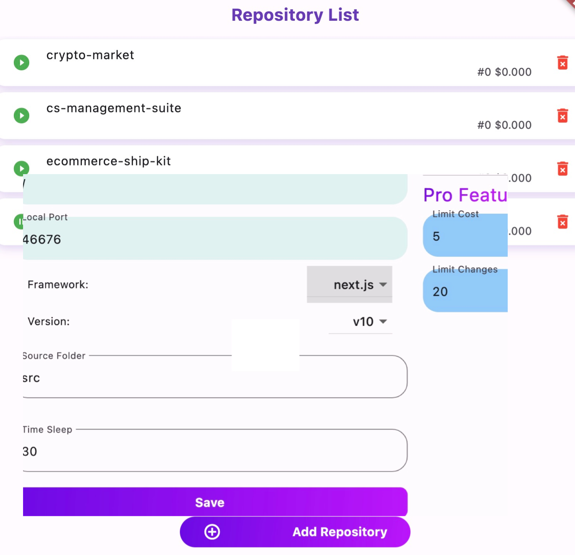The height and width of the screenshot is (555, 575).
Task: Delete the cs-management-suite repository
Action: [562, 116]
